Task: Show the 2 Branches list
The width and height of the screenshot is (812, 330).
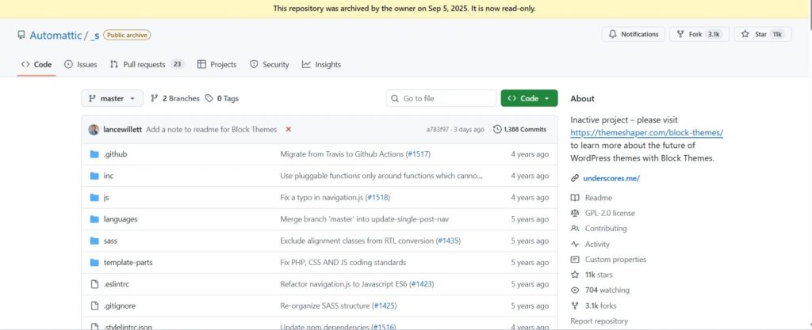Action: (175, 98)
